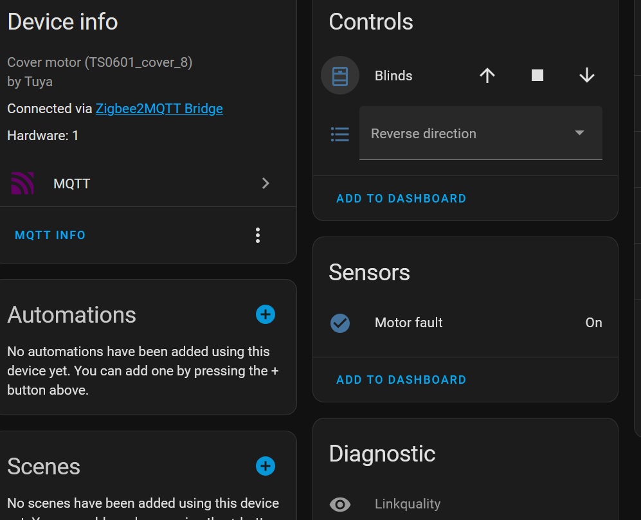Open the blinds with the up arrow

(x=487, y=76)
